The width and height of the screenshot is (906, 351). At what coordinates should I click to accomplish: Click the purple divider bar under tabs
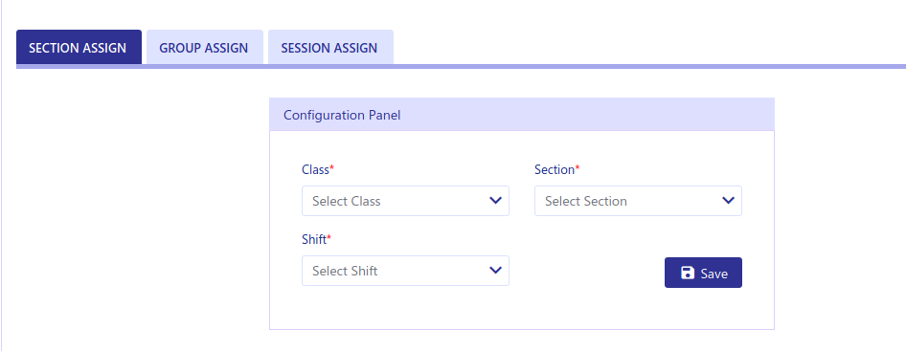click(461, 66)
